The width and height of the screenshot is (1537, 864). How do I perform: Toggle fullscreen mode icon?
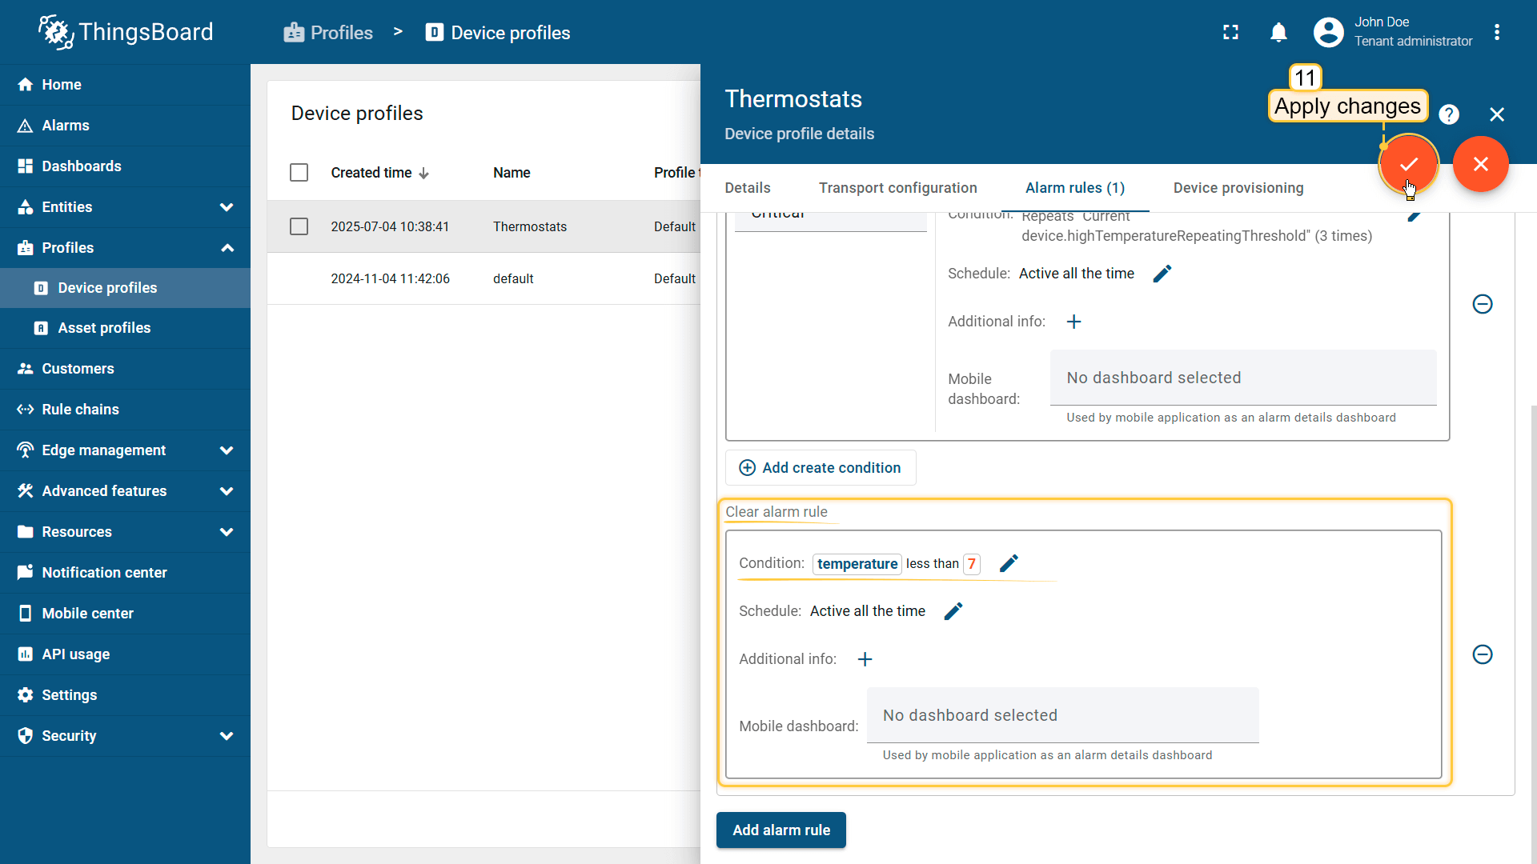[x=1230, y=33]
